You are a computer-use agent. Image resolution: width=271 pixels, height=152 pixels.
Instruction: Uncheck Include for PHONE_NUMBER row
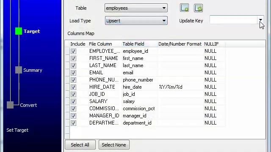click(x=73, y=80)
